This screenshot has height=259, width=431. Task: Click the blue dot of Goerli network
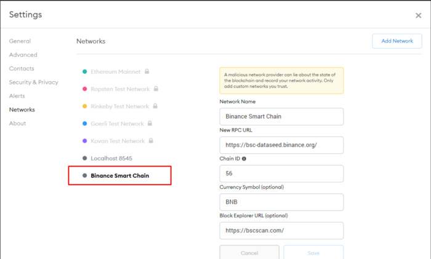click(x=85, y=124)
